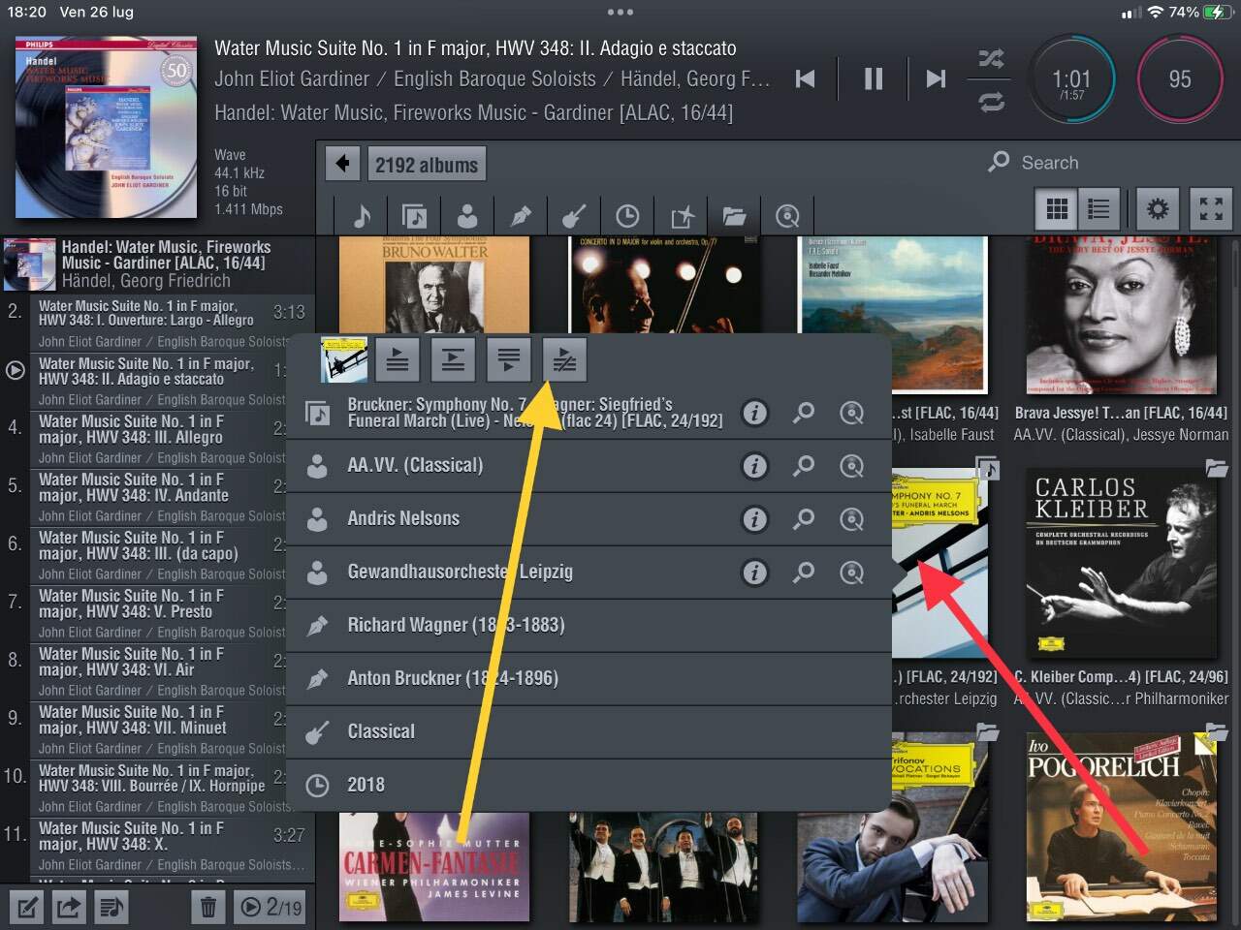1241x930 pixels.
Task: Toggle repeat playback mode
Action: (x=990, y=101)
